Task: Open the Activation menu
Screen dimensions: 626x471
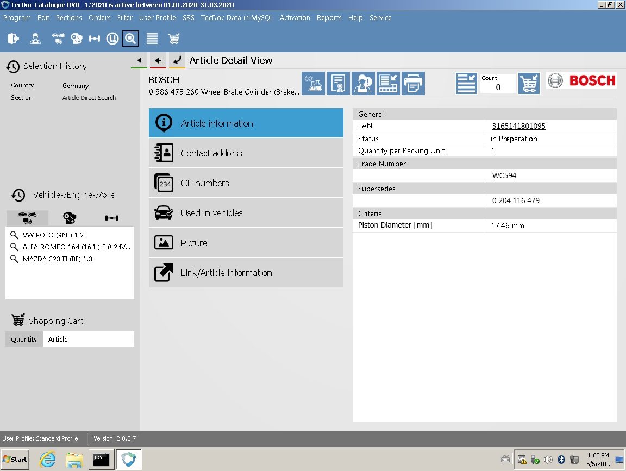Action: (x=295, y=17)
